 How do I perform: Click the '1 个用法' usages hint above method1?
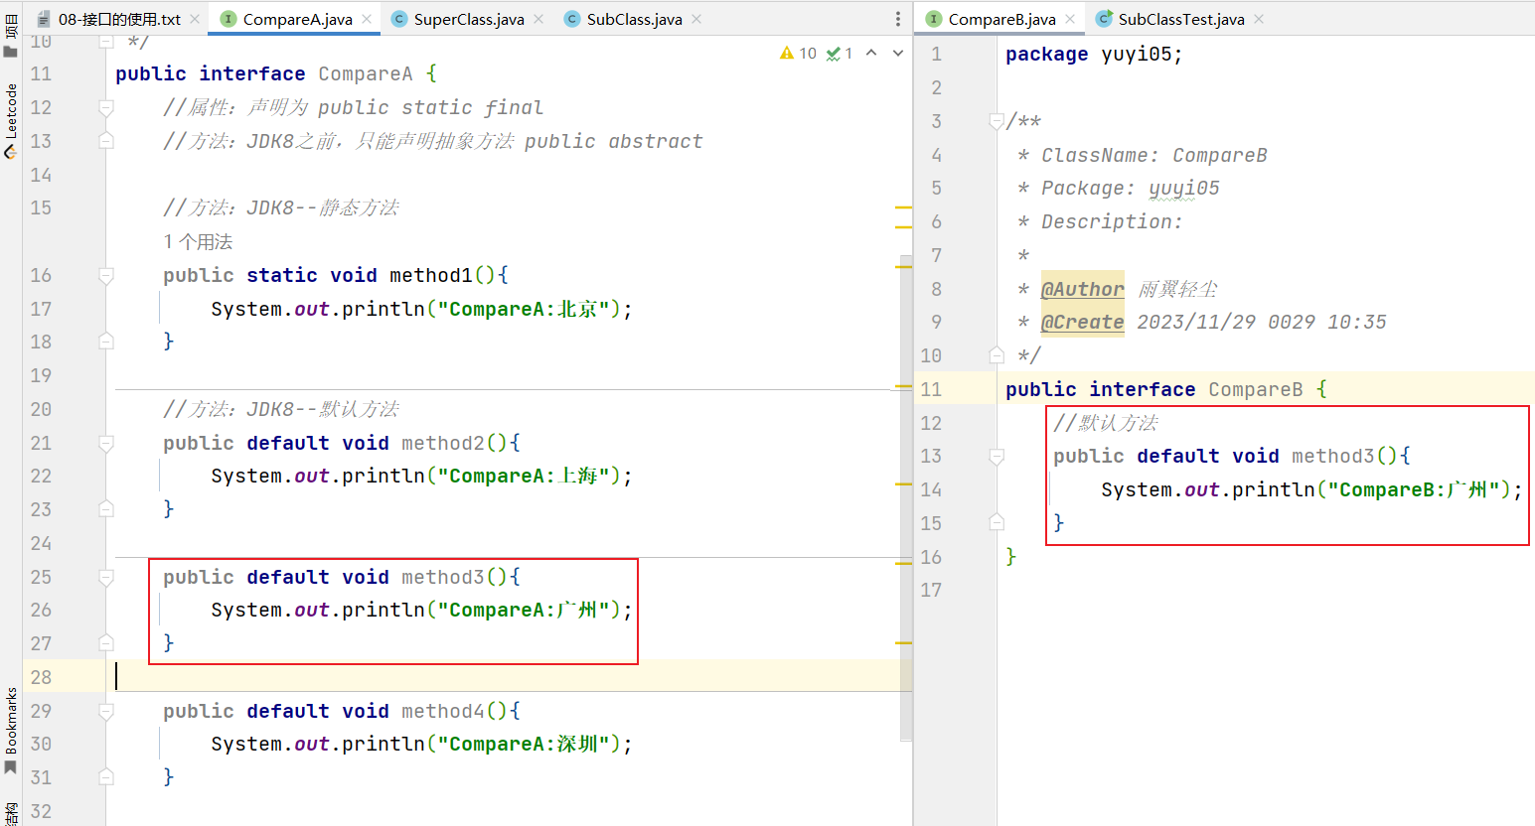tap(198, 241)
